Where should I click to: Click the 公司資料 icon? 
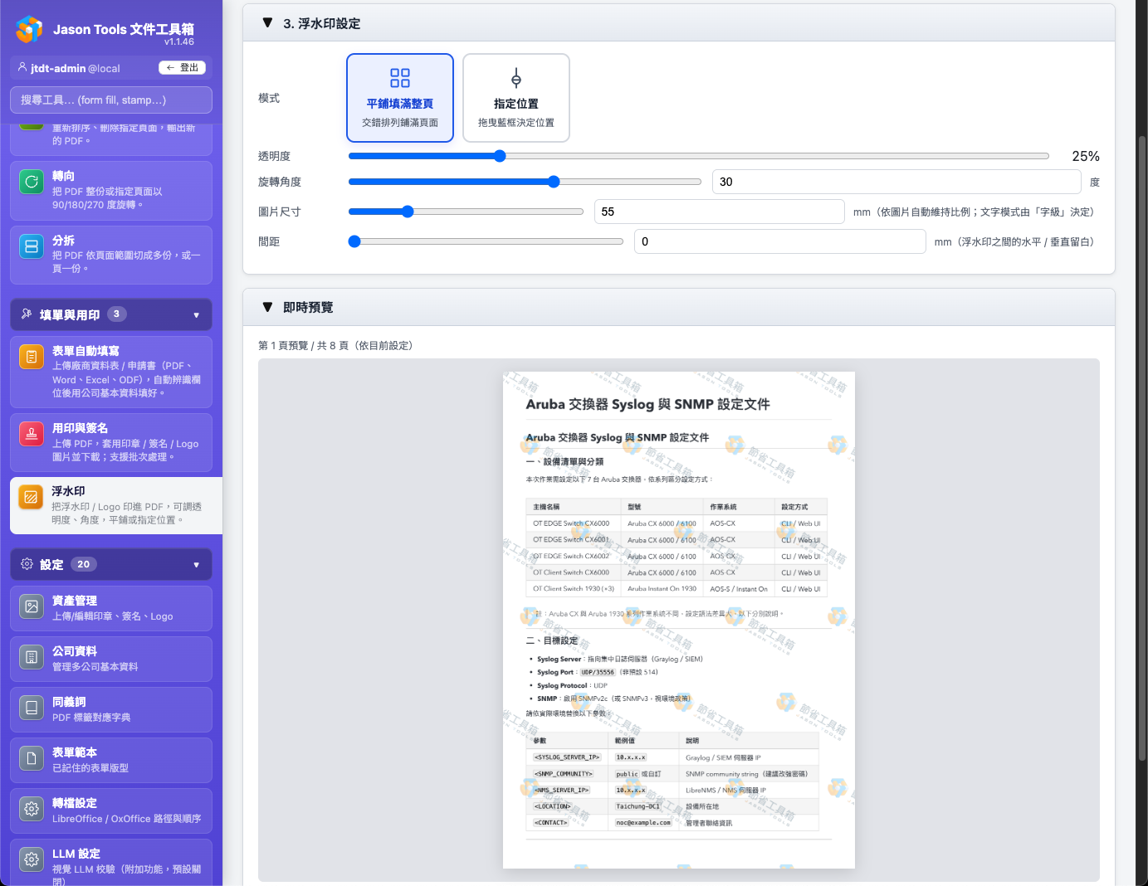coord(32,657)
